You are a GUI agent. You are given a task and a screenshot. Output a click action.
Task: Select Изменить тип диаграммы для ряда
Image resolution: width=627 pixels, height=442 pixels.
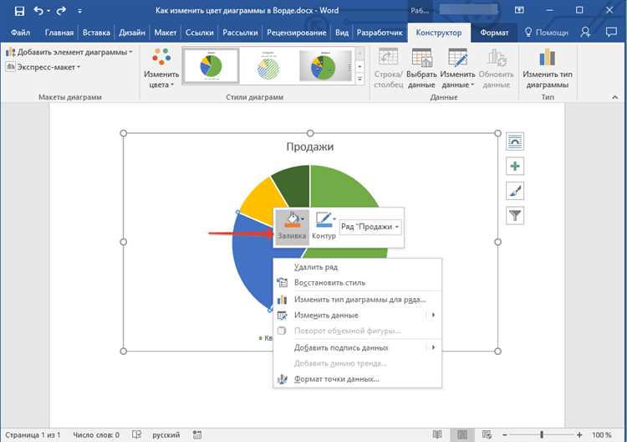357,300
